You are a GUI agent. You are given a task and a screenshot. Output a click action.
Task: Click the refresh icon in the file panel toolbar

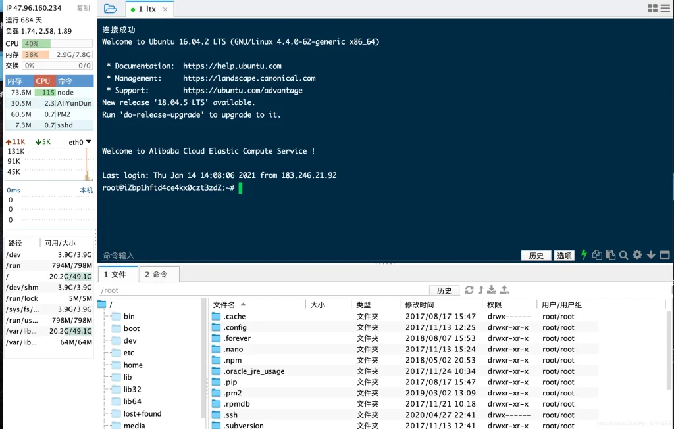[x=469, y=290]
